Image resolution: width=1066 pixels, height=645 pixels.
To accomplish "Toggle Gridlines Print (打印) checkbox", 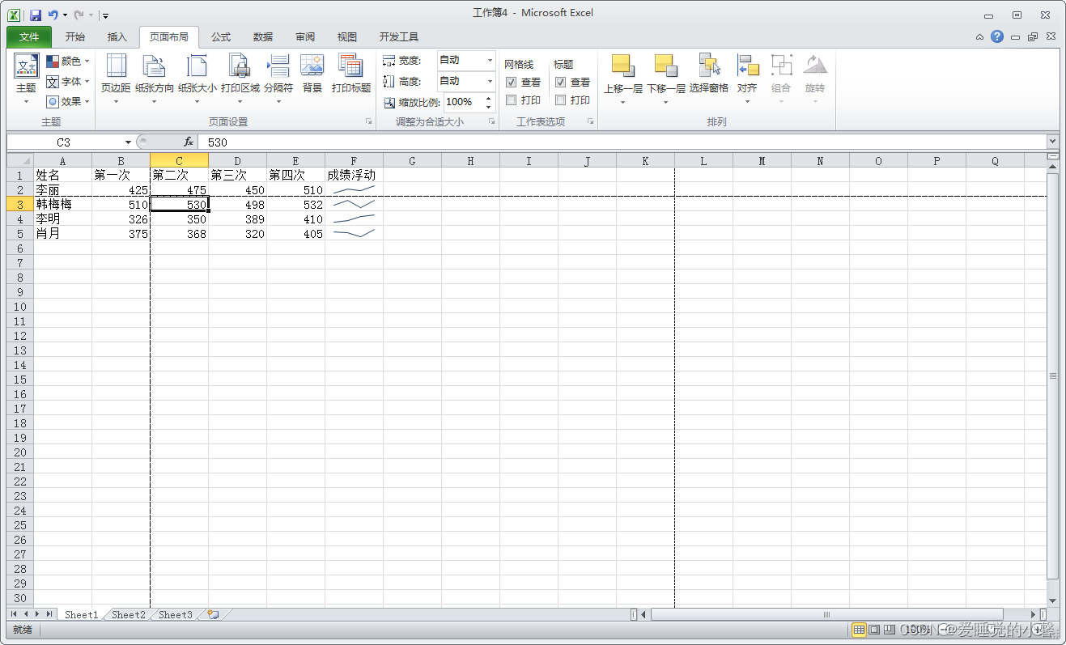I will click(511, 100).
